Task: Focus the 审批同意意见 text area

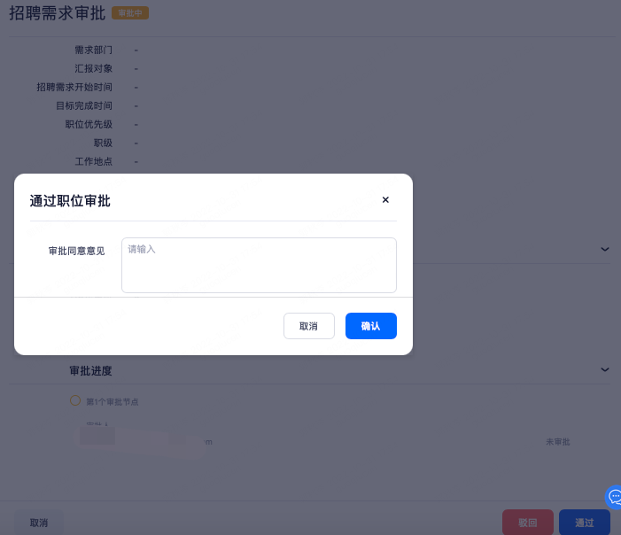Action: 259,265
